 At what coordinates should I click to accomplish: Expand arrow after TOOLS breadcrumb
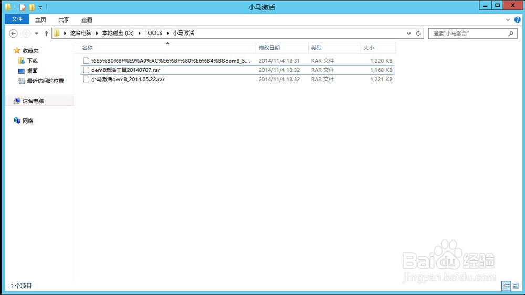(168, 33)
